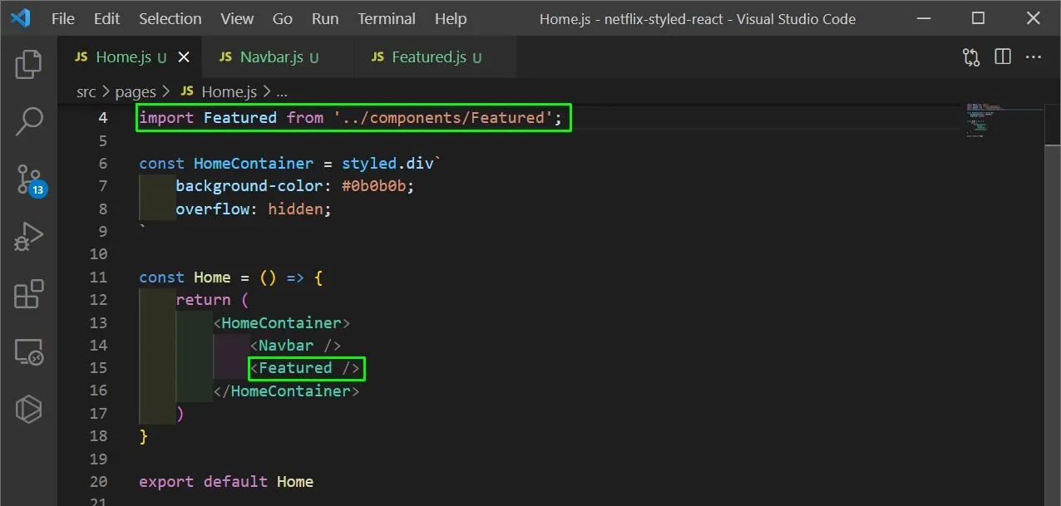Click the '<Navbar />' JSX tag
The width and height of the screenshot is (1061, 506).
295,346
